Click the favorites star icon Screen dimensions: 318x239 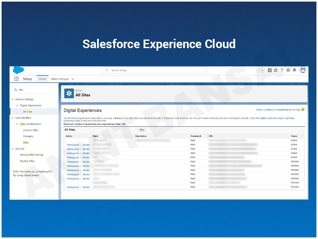pos(259,70)
